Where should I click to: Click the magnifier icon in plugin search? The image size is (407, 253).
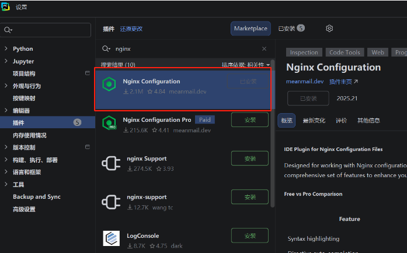[x=106, y=49]
